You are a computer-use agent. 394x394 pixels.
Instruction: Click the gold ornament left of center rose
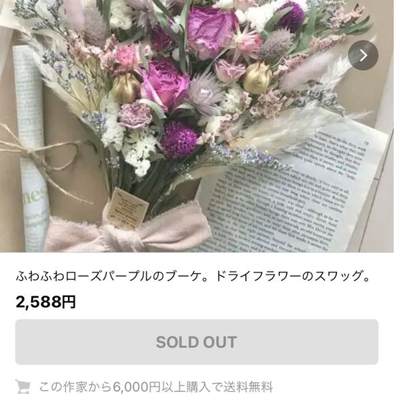(x=125, y=88)
